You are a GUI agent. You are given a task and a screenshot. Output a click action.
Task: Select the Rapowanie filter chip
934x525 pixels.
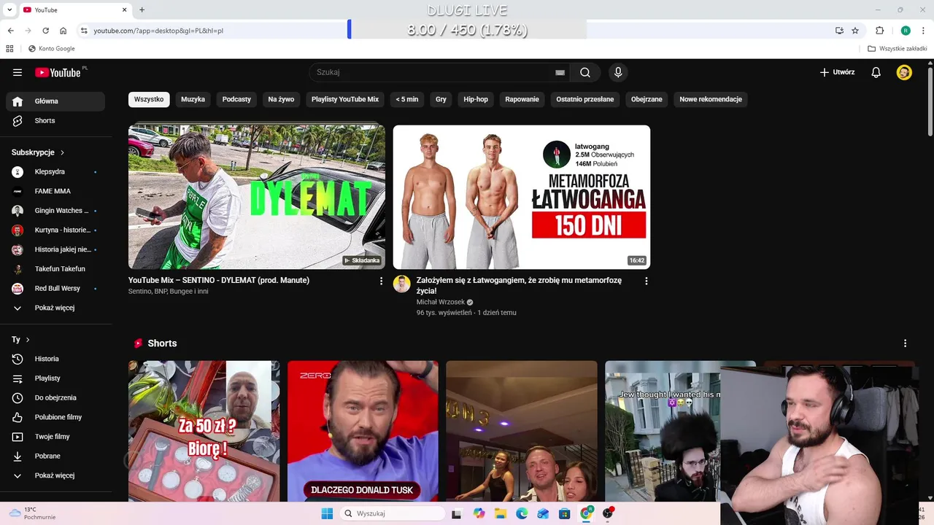[522, 99]
